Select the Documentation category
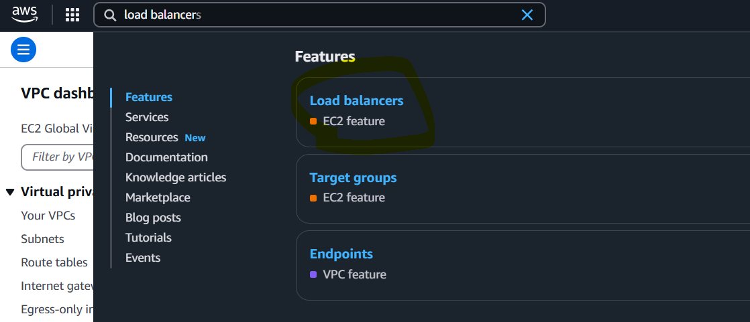Viewport: 750px width, 322px height. [x=166, y=157]
